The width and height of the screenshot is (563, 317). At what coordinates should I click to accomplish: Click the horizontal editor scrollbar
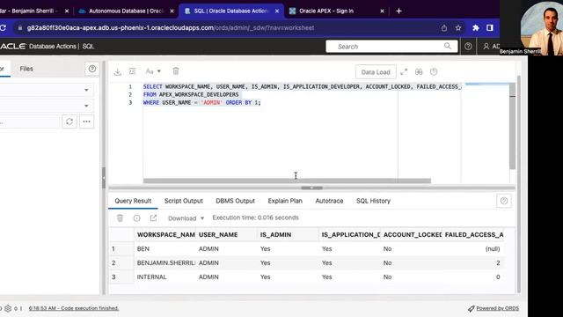tap(287, 181)
